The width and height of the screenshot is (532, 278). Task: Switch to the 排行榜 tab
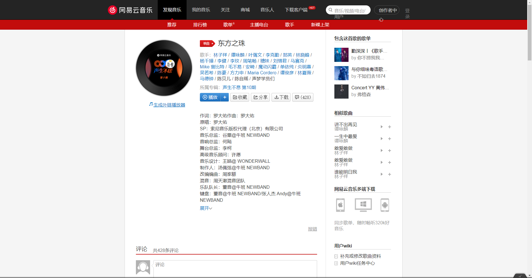click(200, 25)
